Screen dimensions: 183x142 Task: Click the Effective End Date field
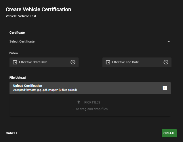coord(137,62)
